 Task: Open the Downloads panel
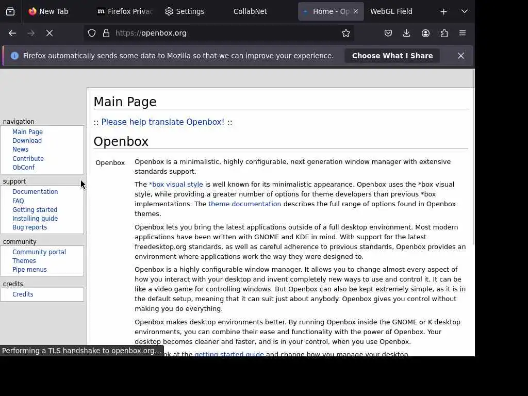coord(407,33)
